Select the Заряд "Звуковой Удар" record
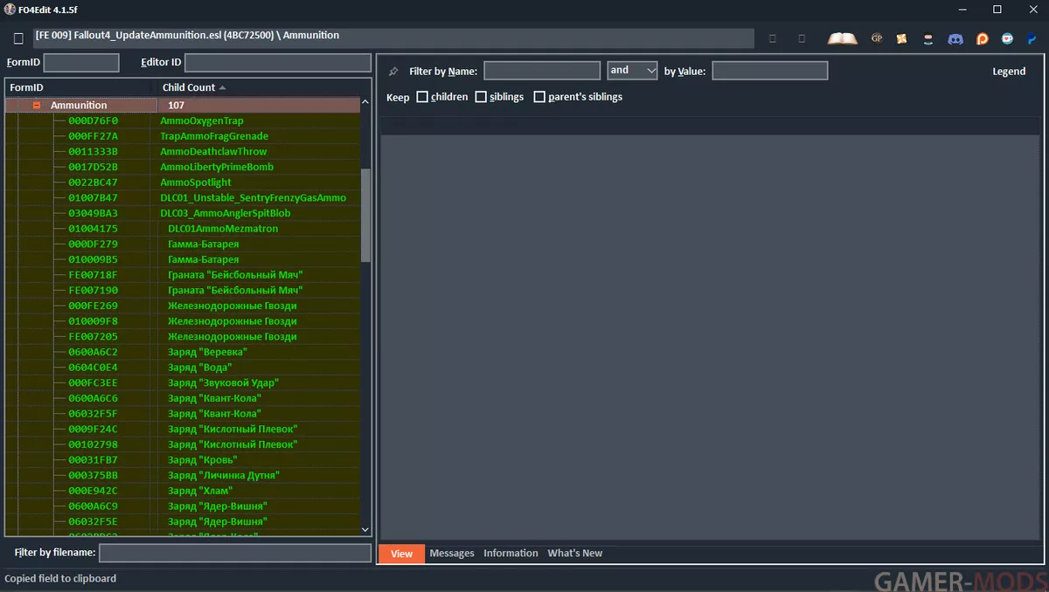 pyautogui.click(x=183, y=382)
